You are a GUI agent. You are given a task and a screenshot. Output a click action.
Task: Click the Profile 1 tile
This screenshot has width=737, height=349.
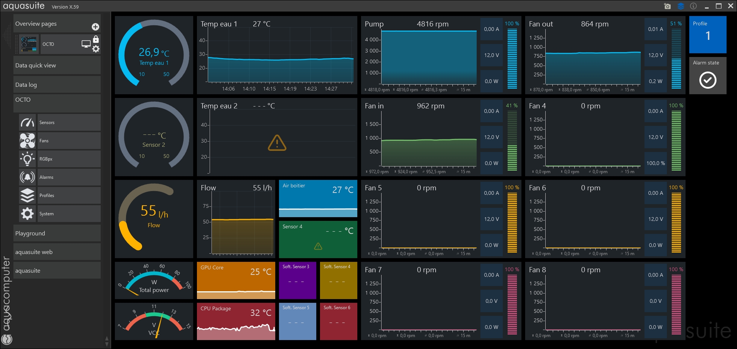pos(708,35)
